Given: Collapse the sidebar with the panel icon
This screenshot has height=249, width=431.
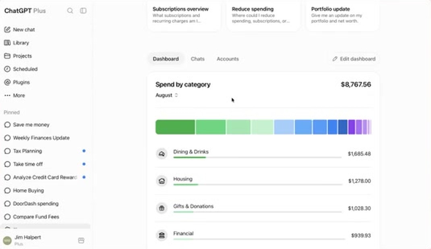Looking at the screenshot, I should pyautogui.click(x=83, y=11).
